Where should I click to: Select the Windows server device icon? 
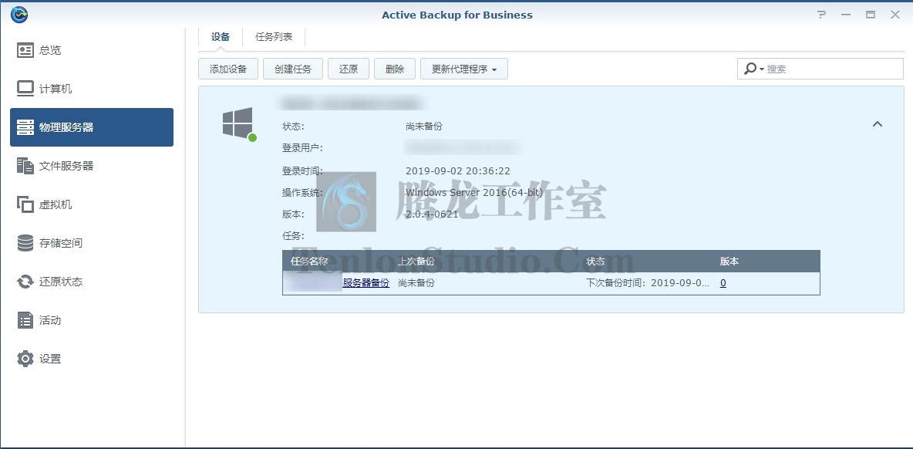pos(239,124)
